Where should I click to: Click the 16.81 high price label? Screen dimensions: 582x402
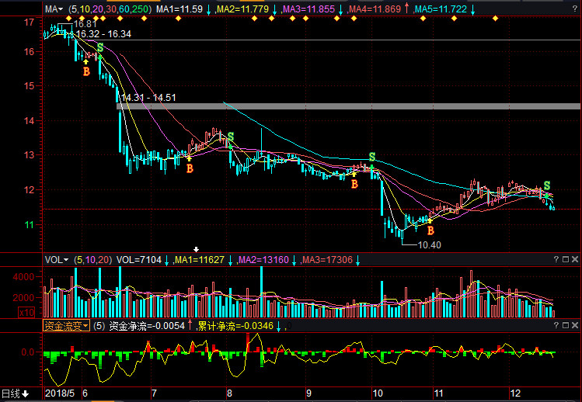pos(85,24)
